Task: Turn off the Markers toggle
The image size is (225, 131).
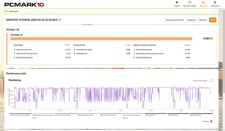Action: 212,121
